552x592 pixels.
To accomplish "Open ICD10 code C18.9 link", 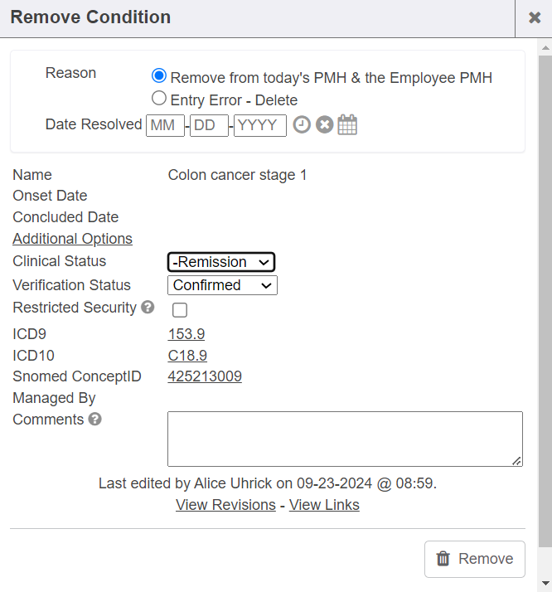I will (187, 356).
